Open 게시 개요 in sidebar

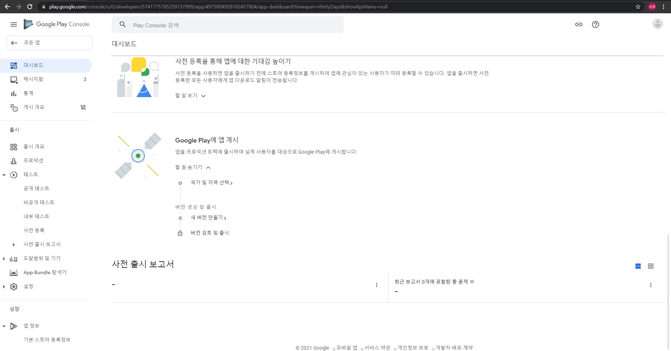46,108
